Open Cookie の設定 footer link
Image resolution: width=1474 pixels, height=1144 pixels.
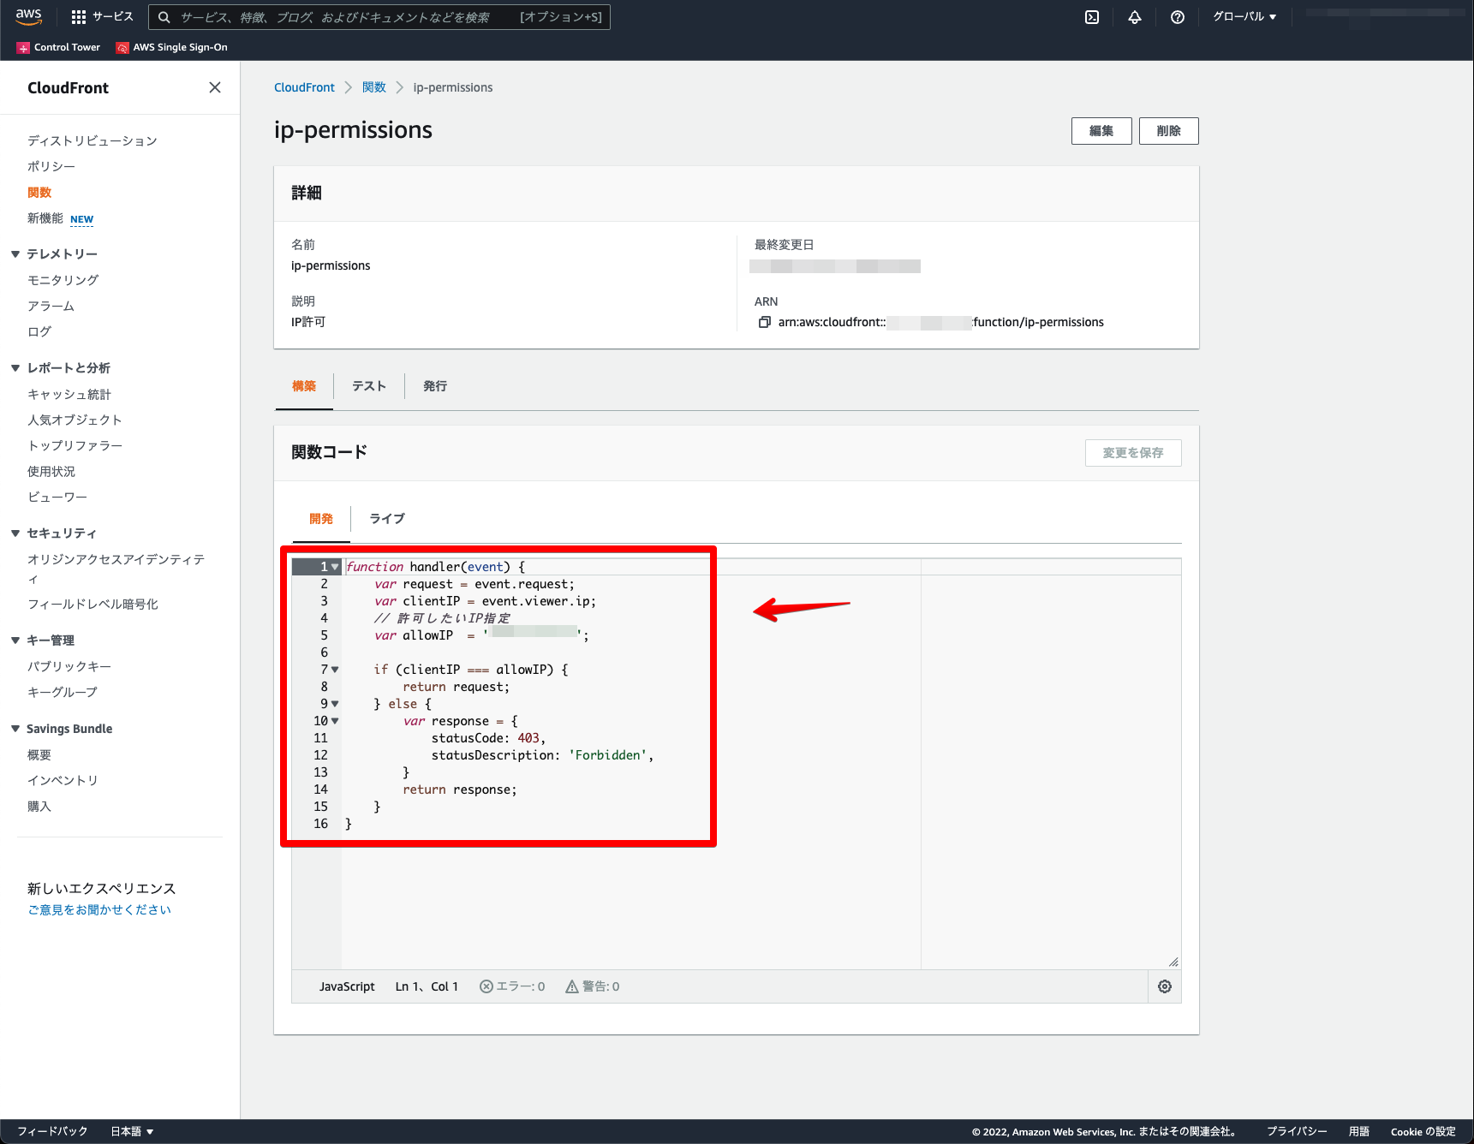[x=1423, y=1131]
